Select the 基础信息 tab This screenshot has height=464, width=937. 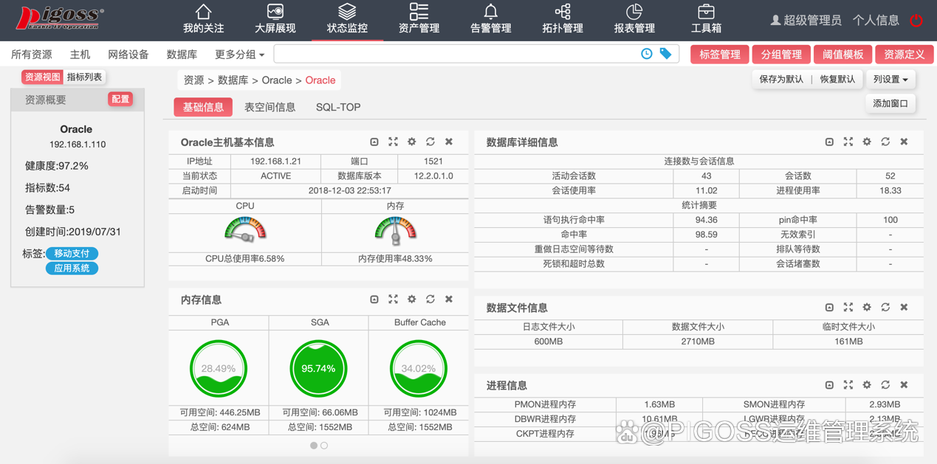pos(203,107)
